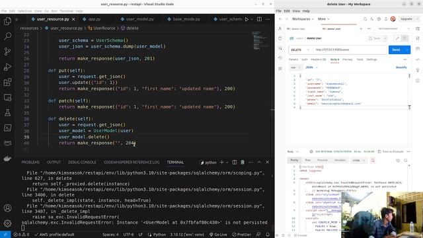Viewport: 423px width, 238px height.
Task: Open the Search view in VS Code
Action: tap(7, 36)
